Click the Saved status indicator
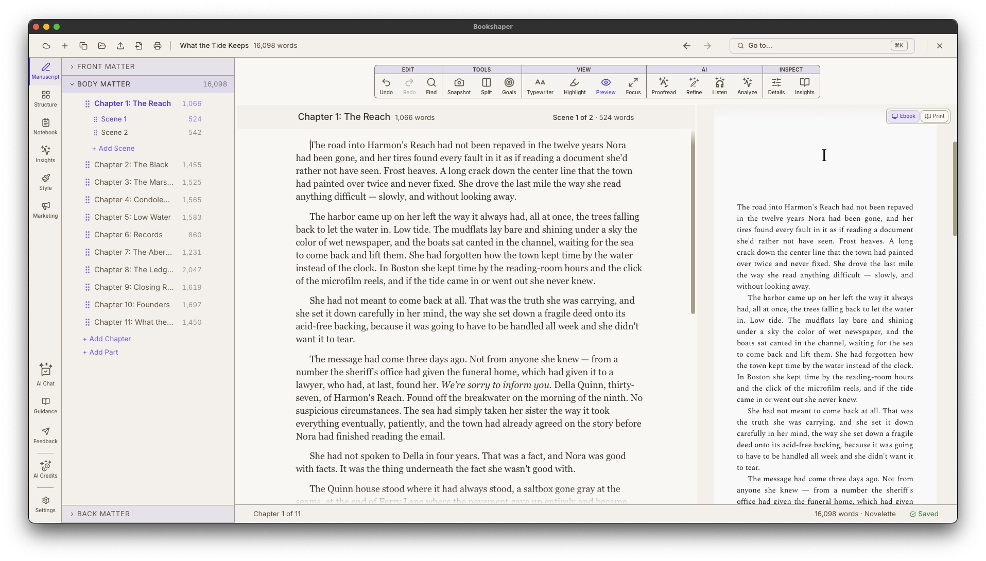The image size is (986, 561). [x=924, y=514]
